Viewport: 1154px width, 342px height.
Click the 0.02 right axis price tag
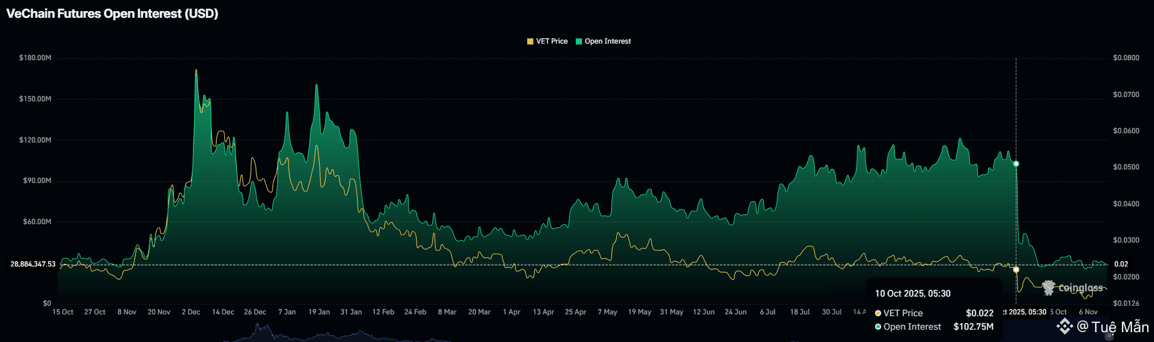(x=1121, y=264)
